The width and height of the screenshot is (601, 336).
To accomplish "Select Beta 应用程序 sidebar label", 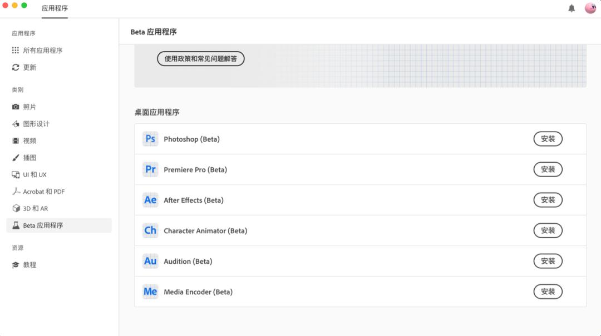I will 43,225.
